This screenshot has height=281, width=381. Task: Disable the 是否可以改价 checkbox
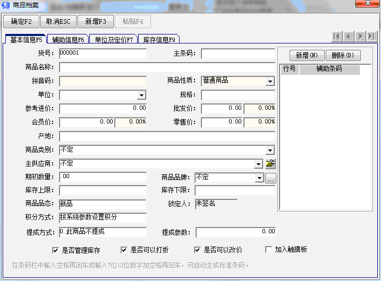[197, 250]
